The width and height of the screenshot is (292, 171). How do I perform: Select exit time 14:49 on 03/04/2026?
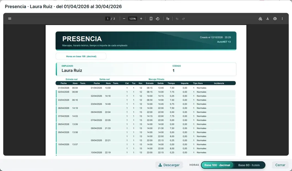[x=108, y=104]
